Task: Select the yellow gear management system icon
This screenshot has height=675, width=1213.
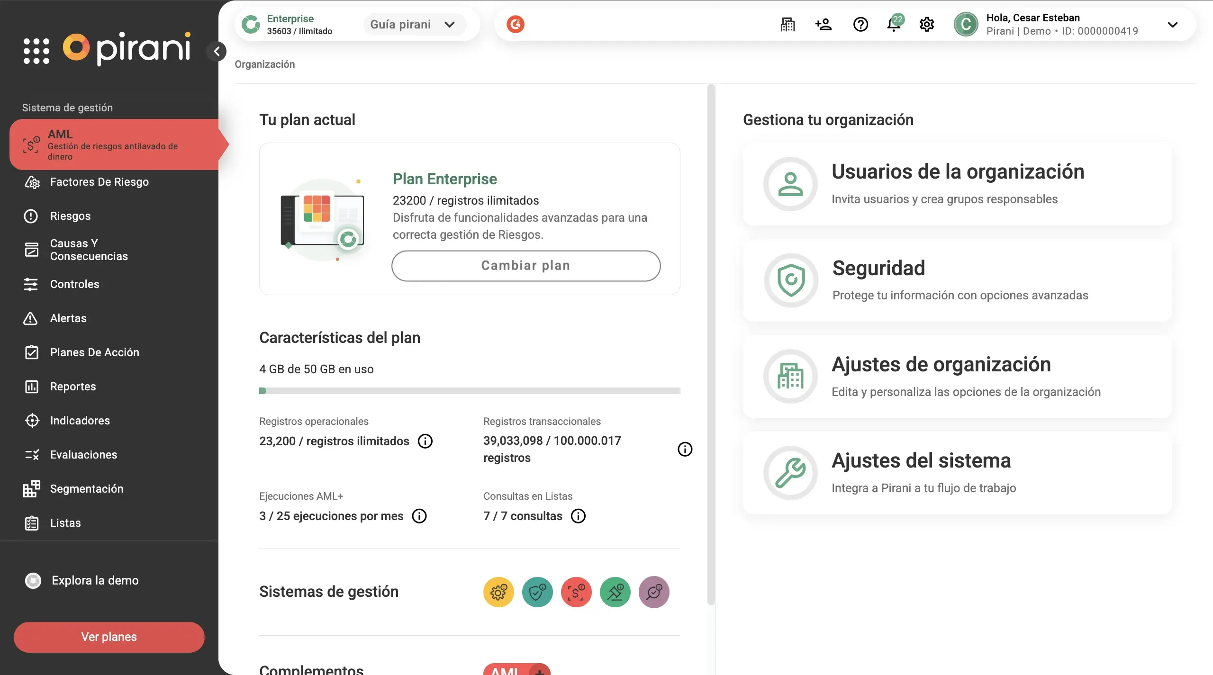Action: click(498, 592)
